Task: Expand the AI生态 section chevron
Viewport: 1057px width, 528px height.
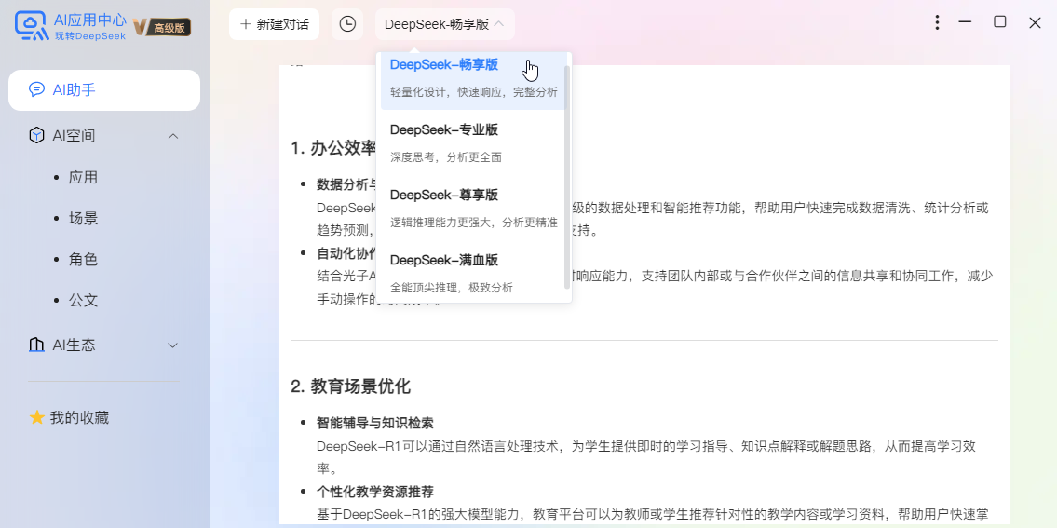Action: 172,345
